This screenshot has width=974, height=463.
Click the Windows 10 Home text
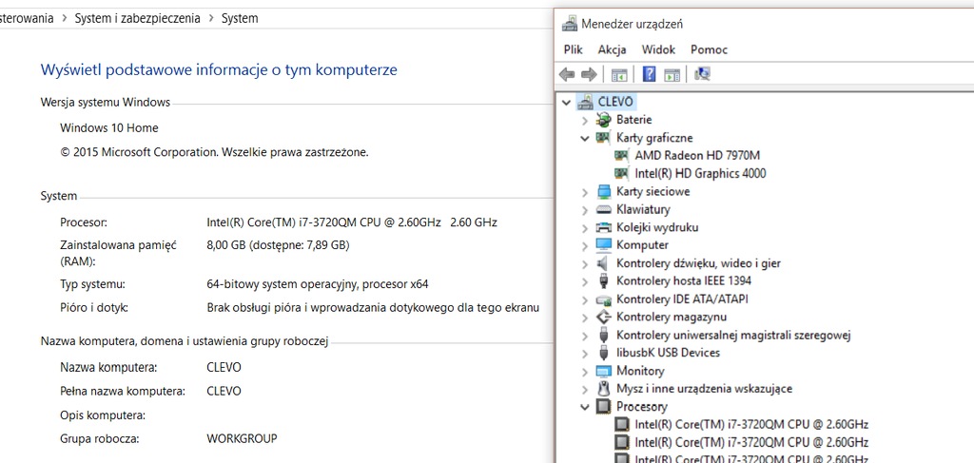109,127
